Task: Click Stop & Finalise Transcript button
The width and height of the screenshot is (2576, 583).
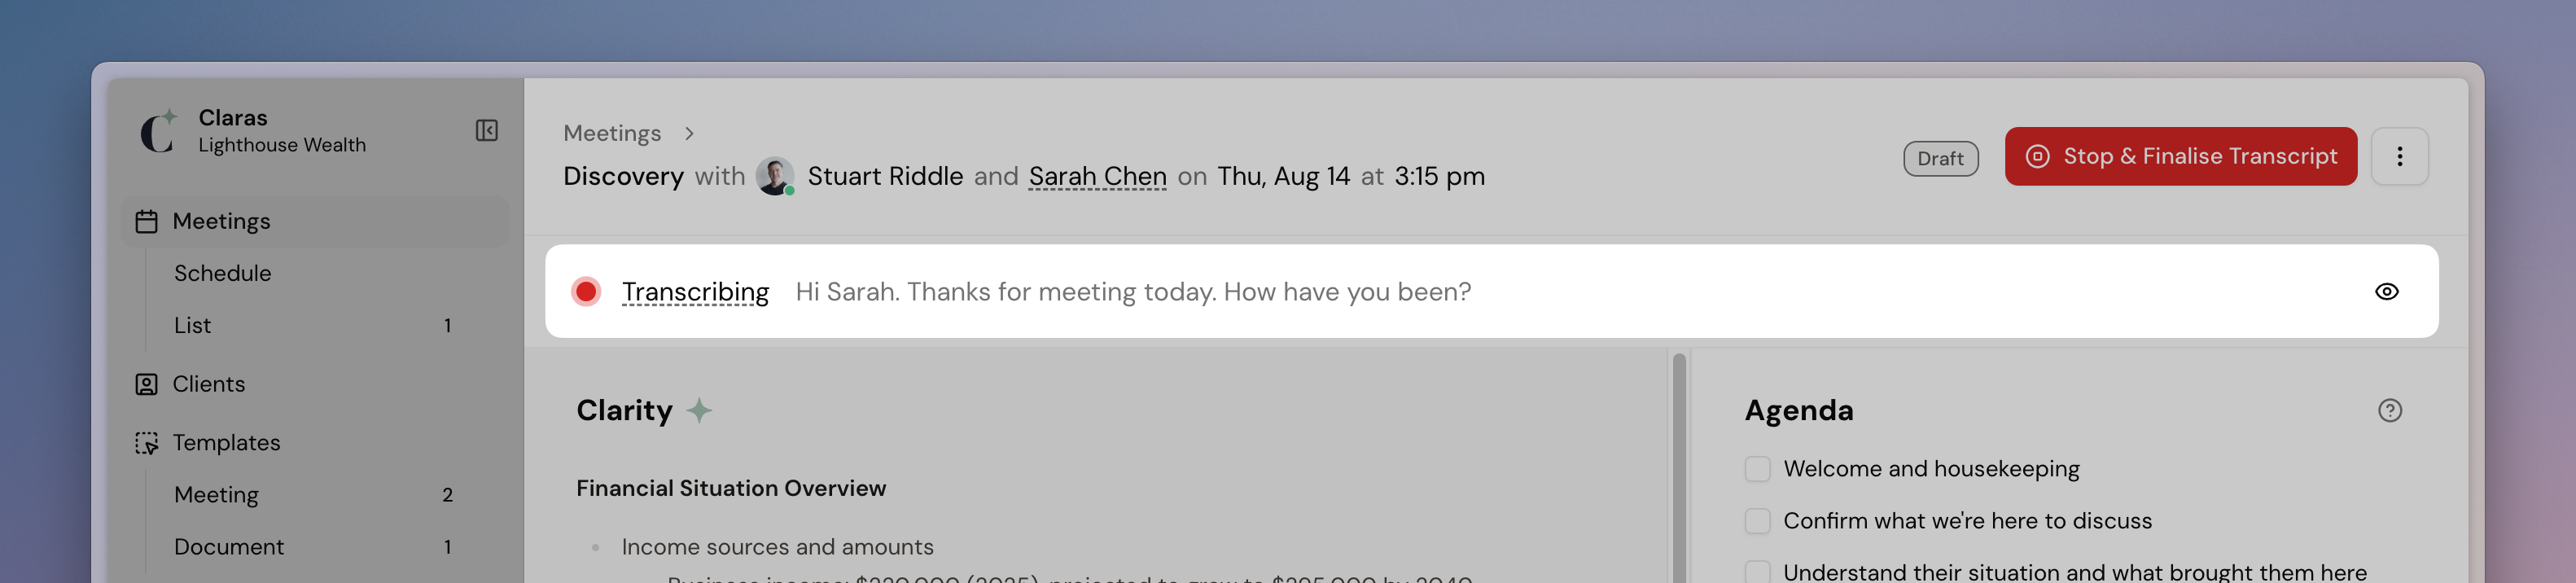Action: click(2180, 156)
